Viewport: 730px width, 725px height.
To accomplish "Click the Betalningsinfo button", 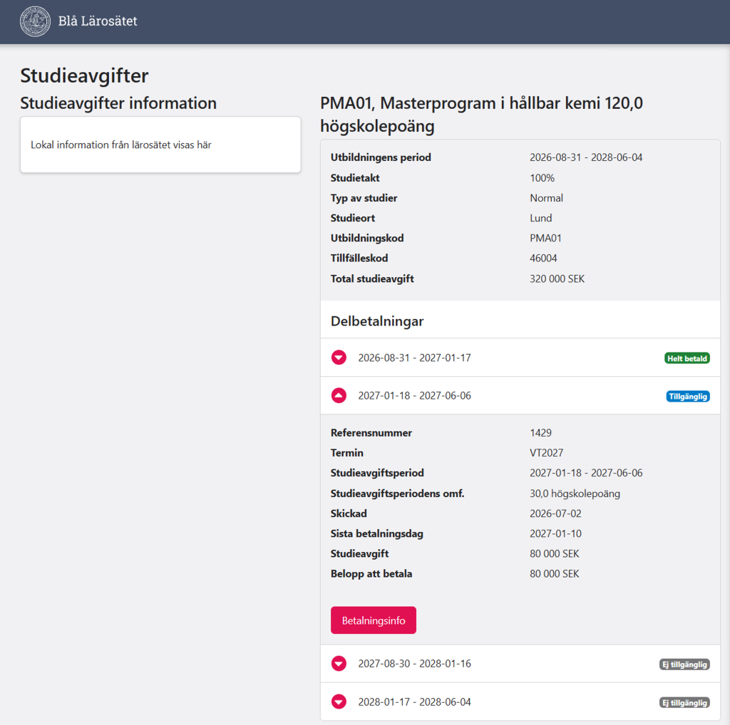I will coord(374,620).
